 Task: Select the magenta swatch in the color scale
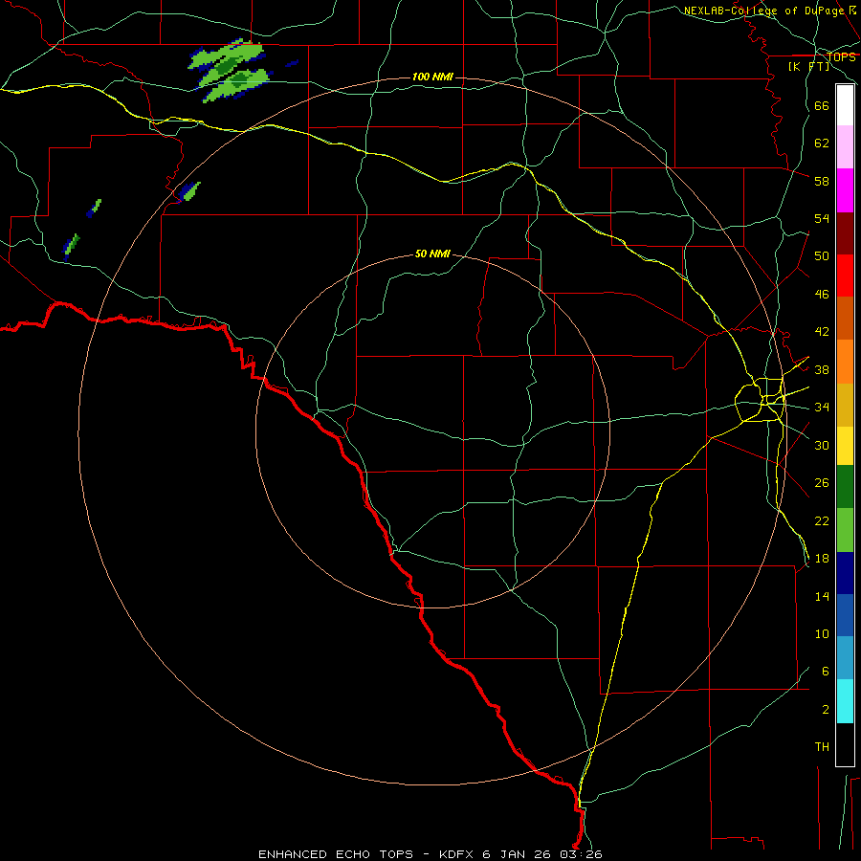[845, 190]
